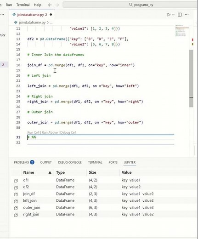Switch to the Terminal panel tab
This screenshot has height=239, width=198.
95,162
